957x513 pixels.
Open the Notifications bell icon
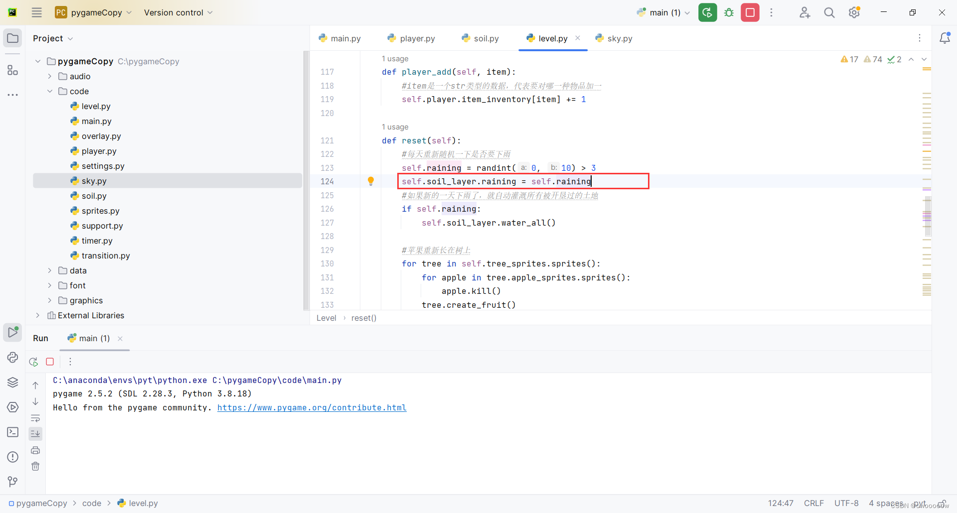[945, 38]
